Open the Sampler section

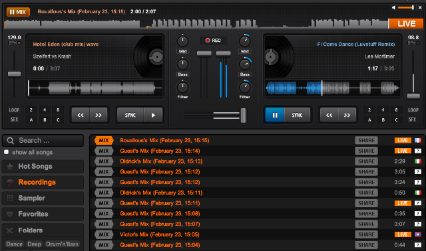tap(43, 198)
